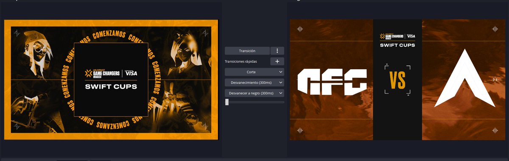
Task: Click the program canvas showing VS matchup
Action: 397,79
